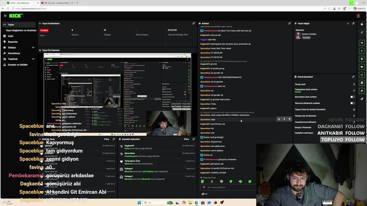Pop out the Denetim Eylemleri panel
Screen dimensions: 367x206
pos(194,139)
